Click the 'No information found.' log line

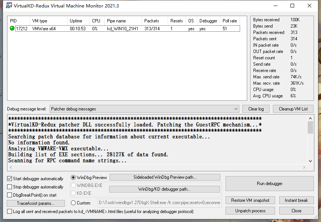(x=39, y=143)
